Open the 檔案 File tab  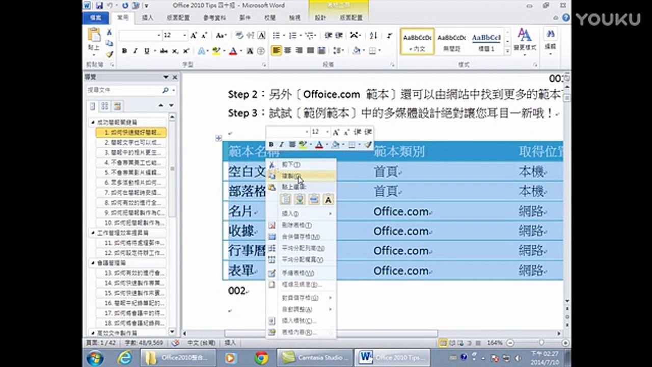pos(96,17)
